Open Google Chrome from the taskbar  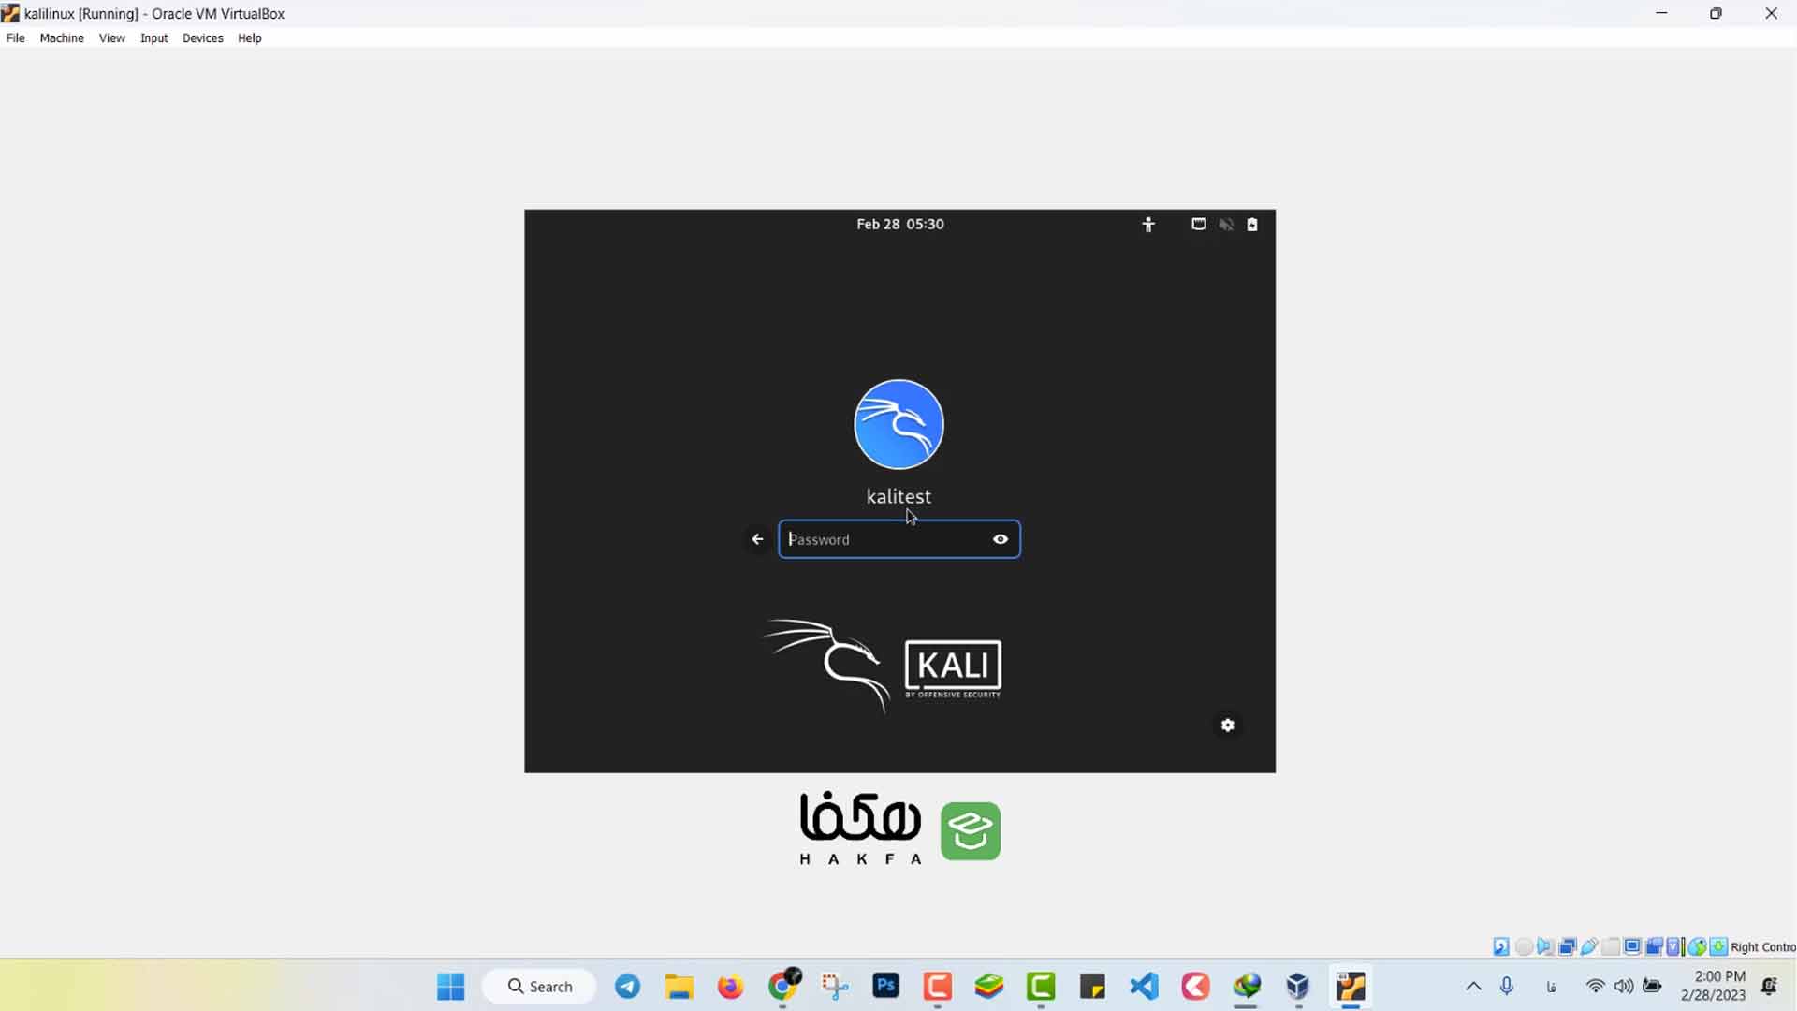click(x=782, y=986)
